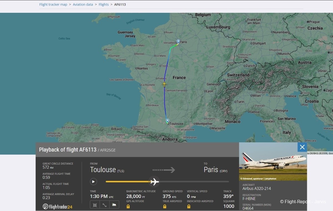The image size is (333, 211).
Task: Click the Switzerland country label on the map
Action: (x=238, y=75)
